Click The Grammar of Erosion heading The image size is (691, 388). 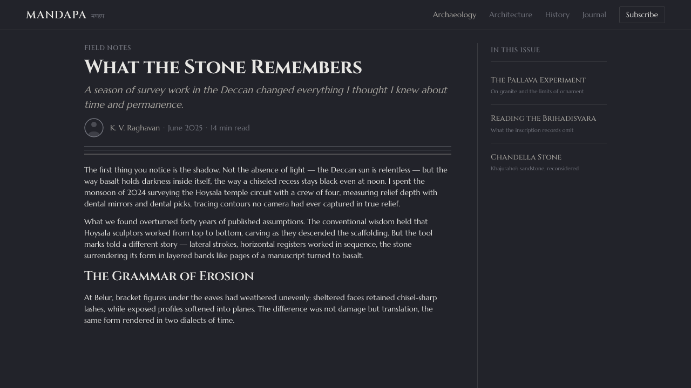coord(169,276)
